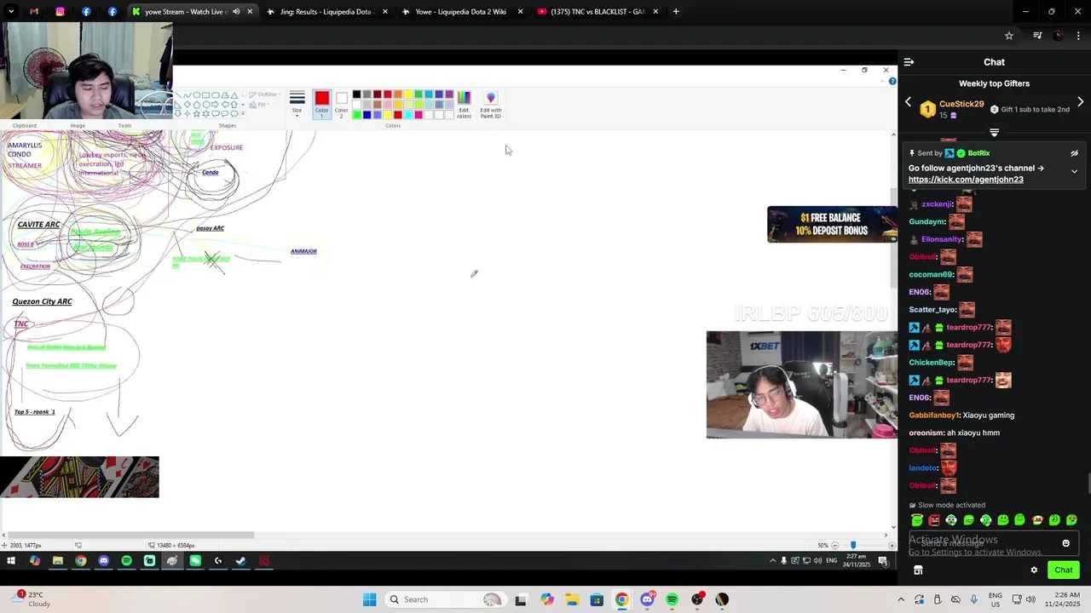Click username Gabbifanboy1 in chat

coord(934,415)
